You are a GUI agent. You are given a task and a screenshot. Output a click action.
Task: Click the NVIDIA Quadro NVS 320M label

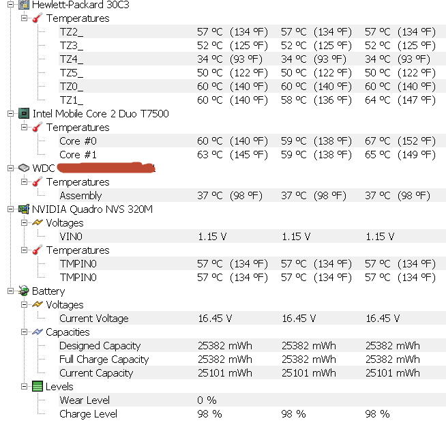coord(93,209)
